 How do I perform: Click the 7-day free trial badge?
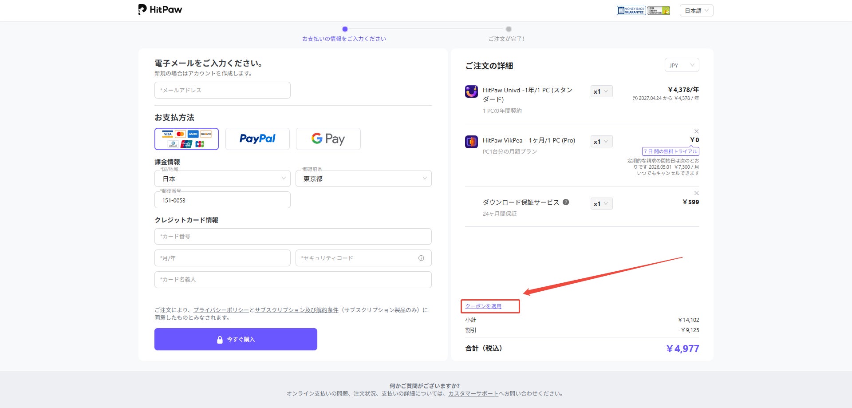click(x=671, y=151)
